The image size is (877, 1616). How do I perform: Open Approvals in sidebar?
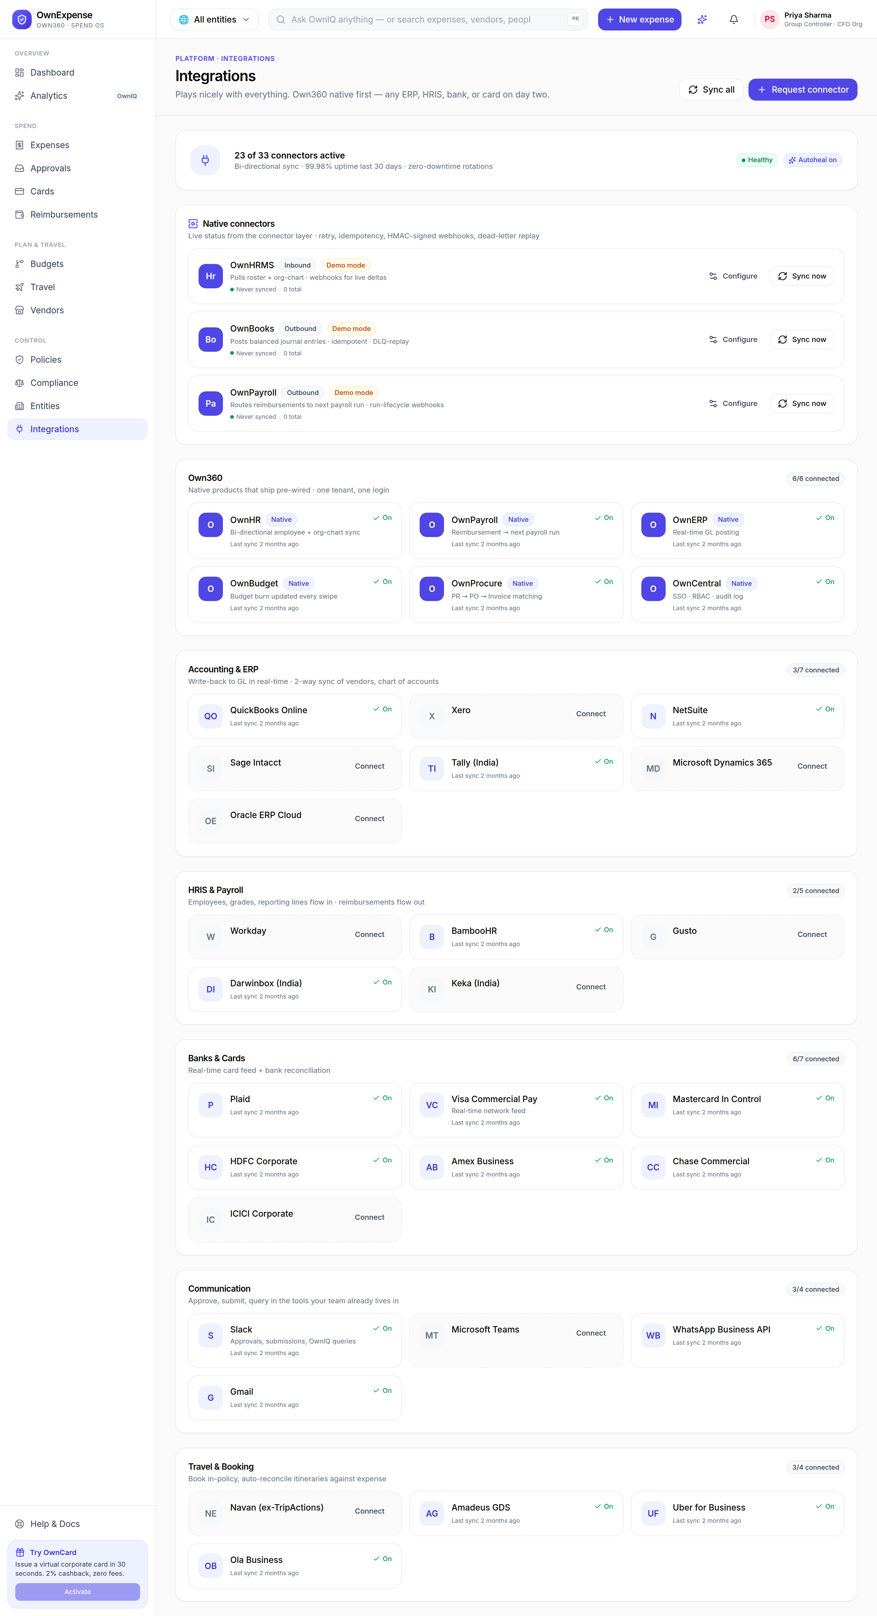78,168
